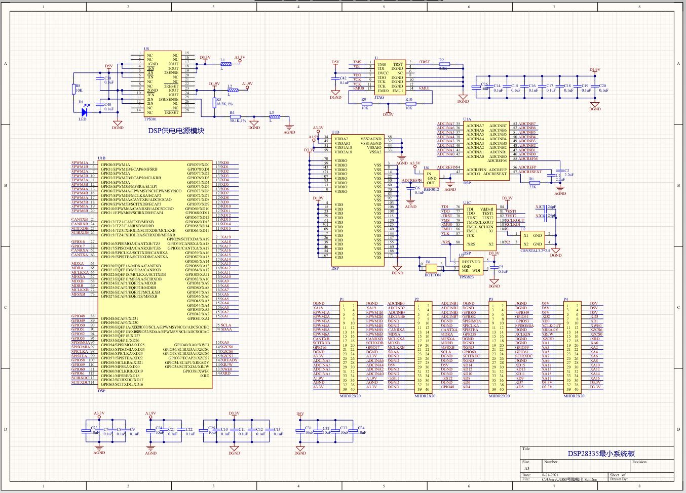Select the R1 22K resistor
Screen dimensions: 686x493
(532, 183)
